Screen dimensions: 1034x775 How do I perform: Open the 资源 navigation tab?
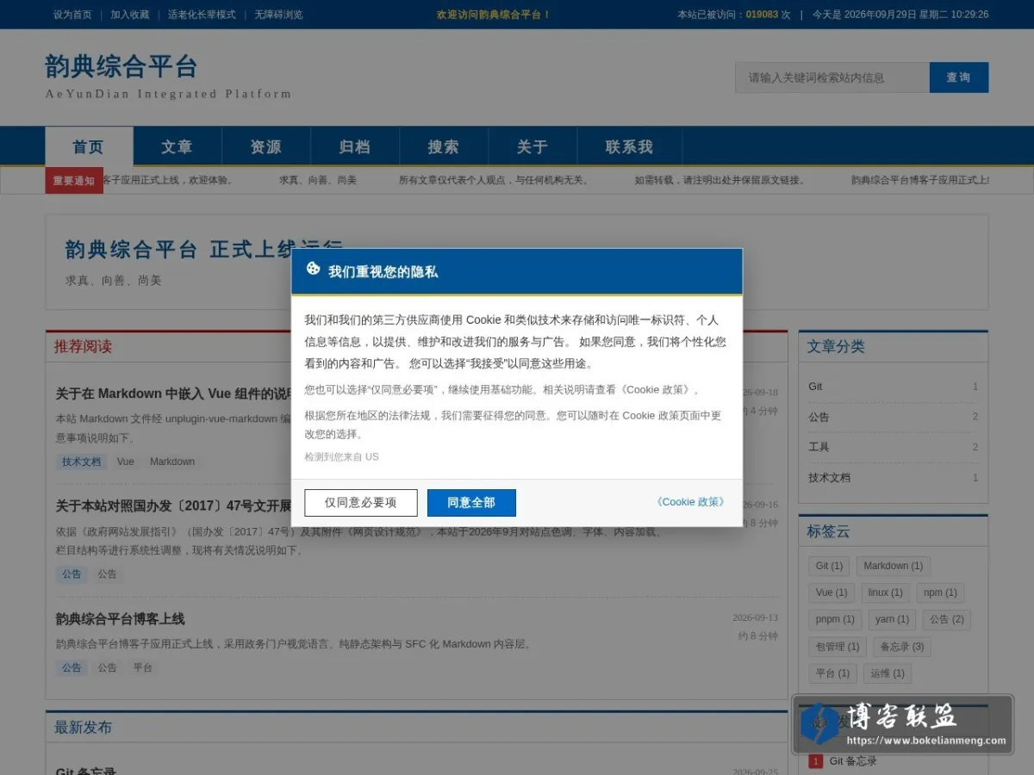[x=266, y=146]
